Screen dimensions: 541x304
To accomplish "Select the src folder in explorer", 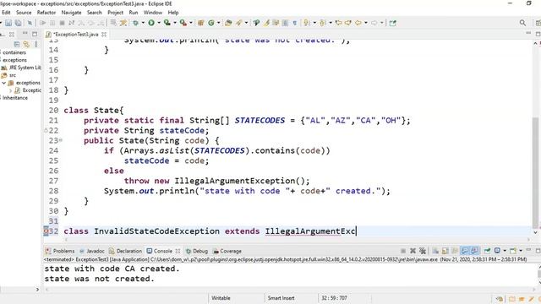I will 9,75.
